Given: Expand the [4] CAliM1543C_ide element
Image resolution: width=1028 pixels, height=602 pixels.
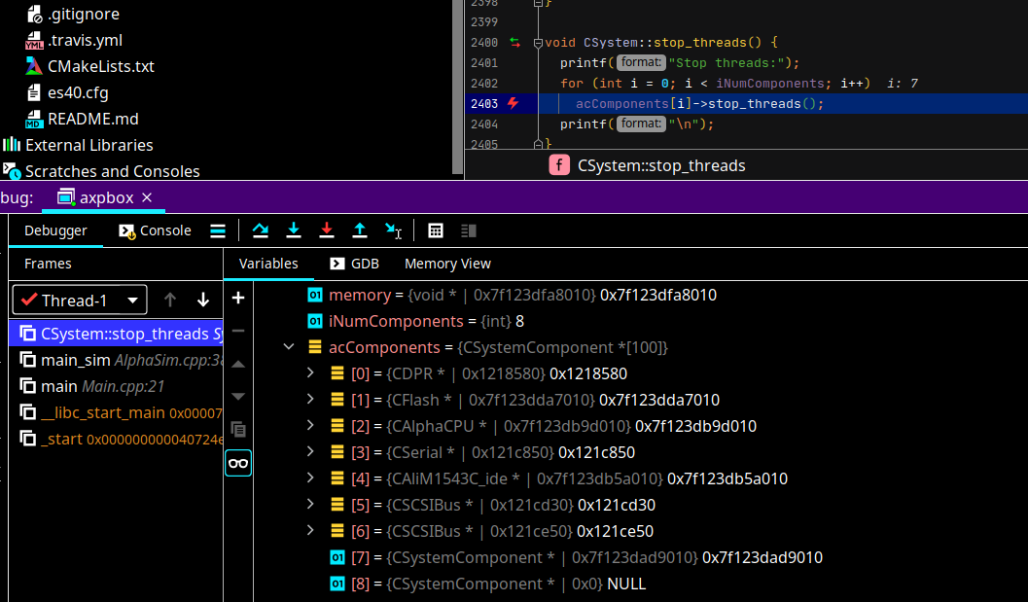Looking at the screenshot, I should (311, 478).
